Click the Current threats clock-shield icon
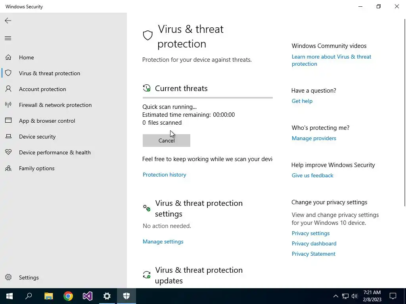Viewport: 406px width, 304px height. (147, 88)
